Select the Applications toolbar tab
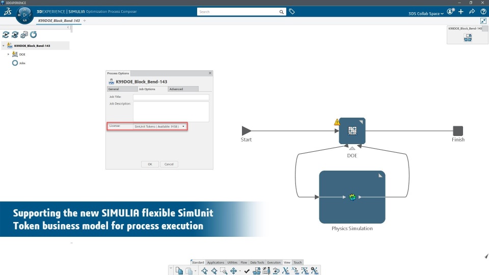 215,263
